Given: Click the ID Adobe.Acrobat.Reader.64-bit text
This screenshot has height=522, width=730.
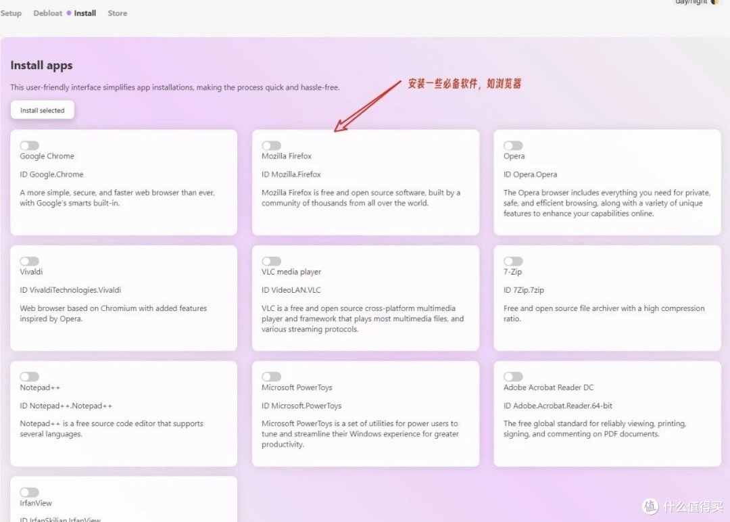Looking at the screenshot, I should [558, 406].
